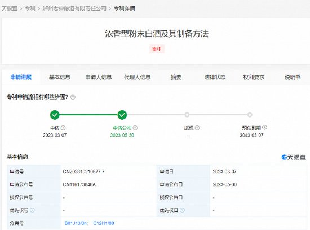Click the 基本信息 section heading
310x230 pixels.
[x=17, y=157]
